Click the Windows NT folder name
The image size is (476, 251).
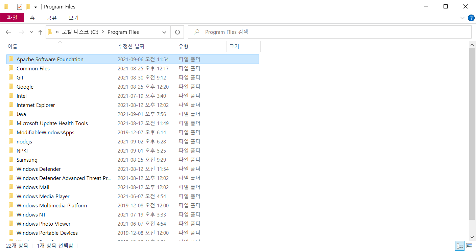coord(31,214)
